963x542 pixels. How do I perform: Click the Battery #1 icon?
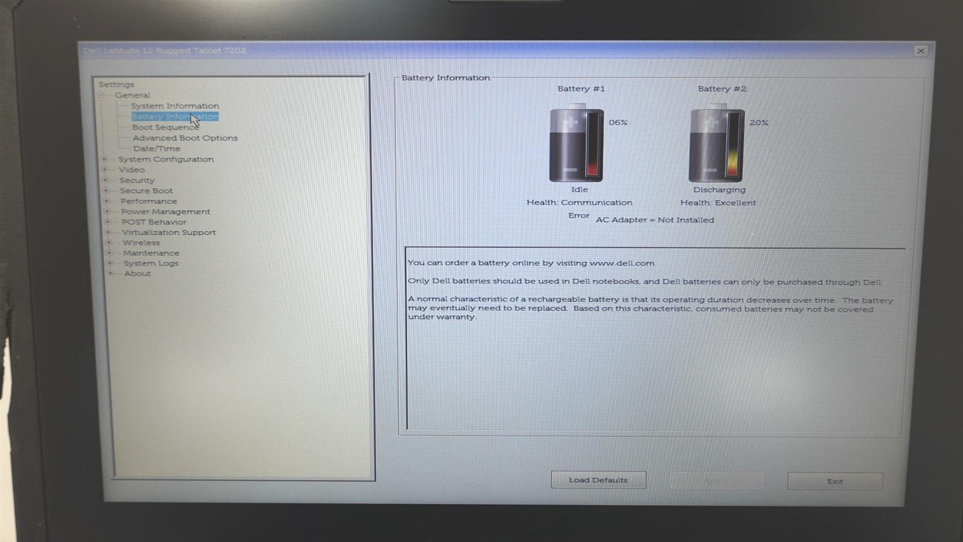[x=577, y=143]
